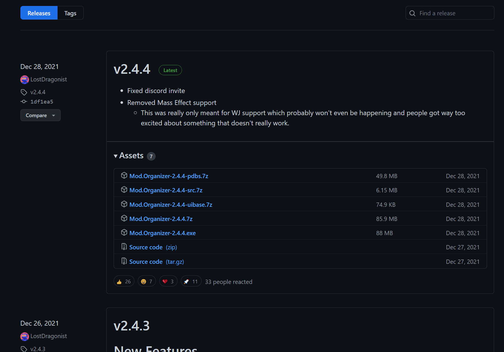The height and width of the screenshot is (352, 504).
Task: Open LostDragonist profile for Dec 26 release
Action: click(x=49, y=336)
